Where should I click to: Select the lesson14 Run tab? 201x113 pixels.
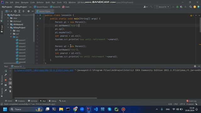pos(17,66)
